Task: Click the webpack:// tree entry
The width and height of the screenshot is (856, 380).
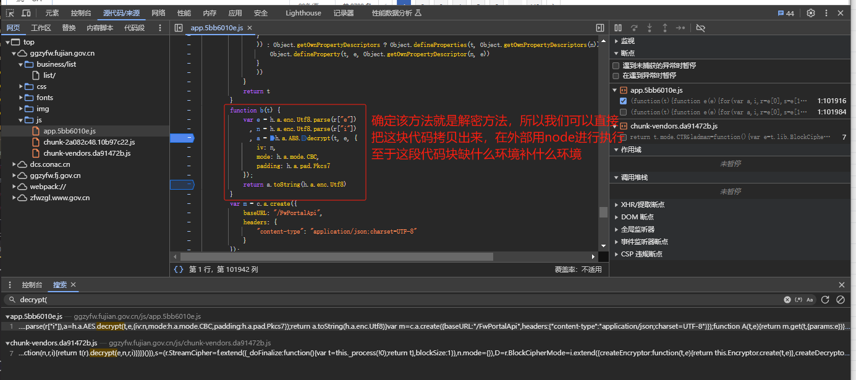Action: tap(48, 187)
